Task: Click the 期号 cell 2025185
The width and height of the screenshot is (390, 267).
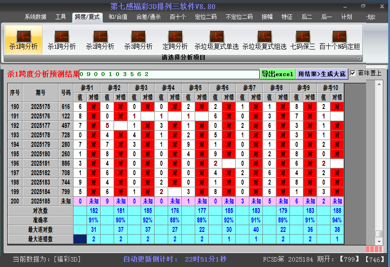Action: pos(41,201)
